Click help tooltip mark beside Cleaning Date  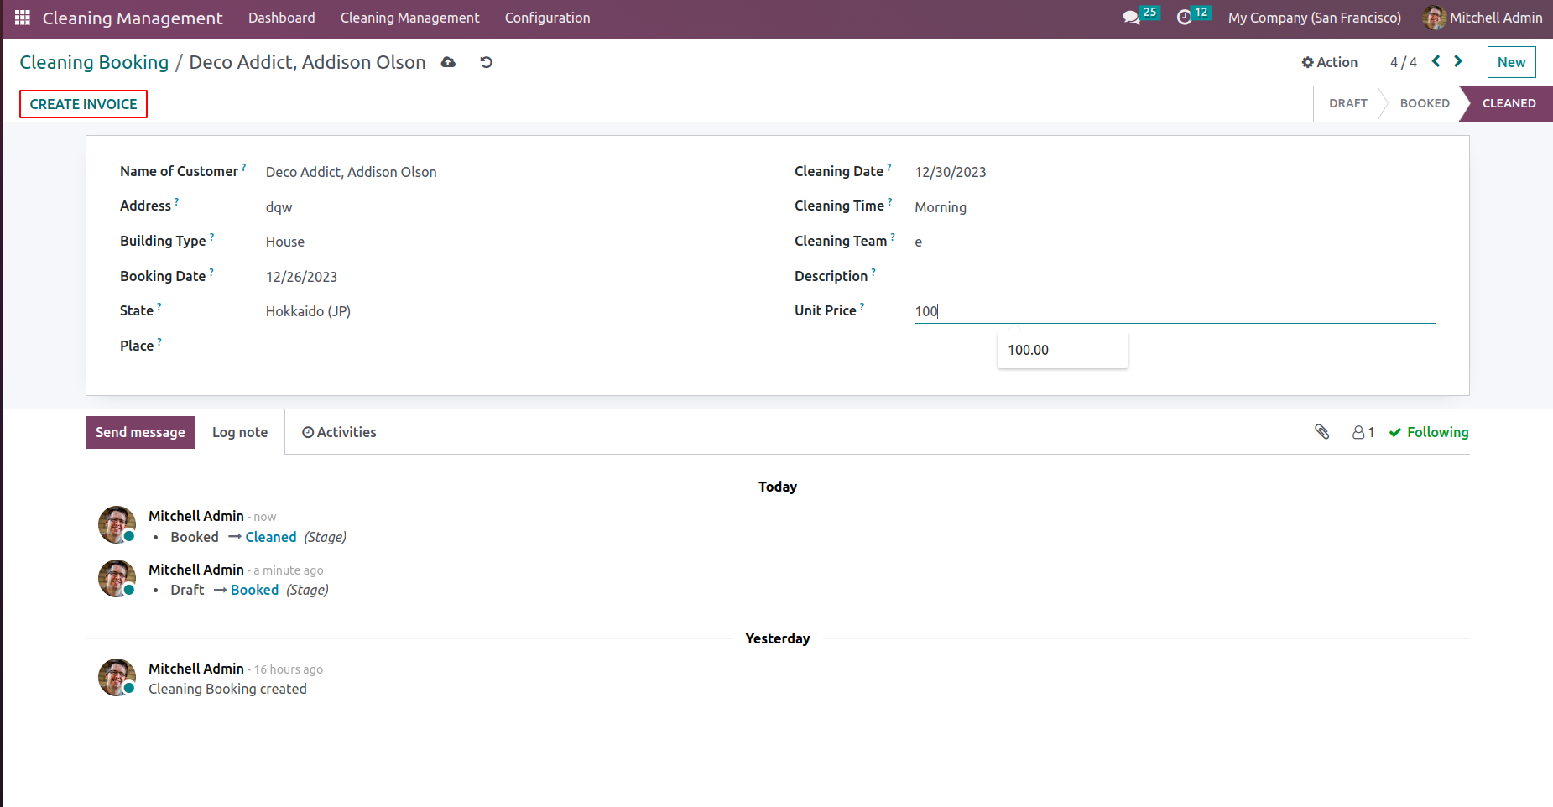point(889,167)
